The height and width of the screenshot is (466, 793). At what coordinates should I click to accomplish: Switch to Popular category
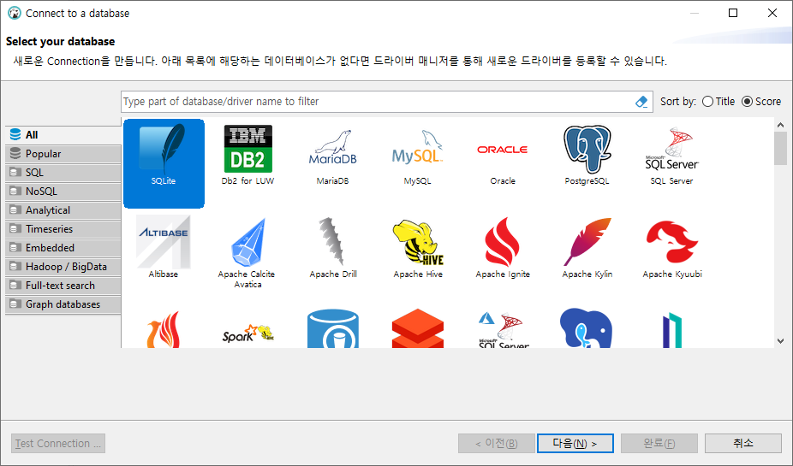pyautogui.click(x=63, y=154)
